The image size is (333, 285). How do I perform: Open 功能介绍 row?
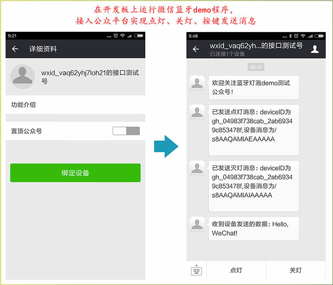point(75,105)
